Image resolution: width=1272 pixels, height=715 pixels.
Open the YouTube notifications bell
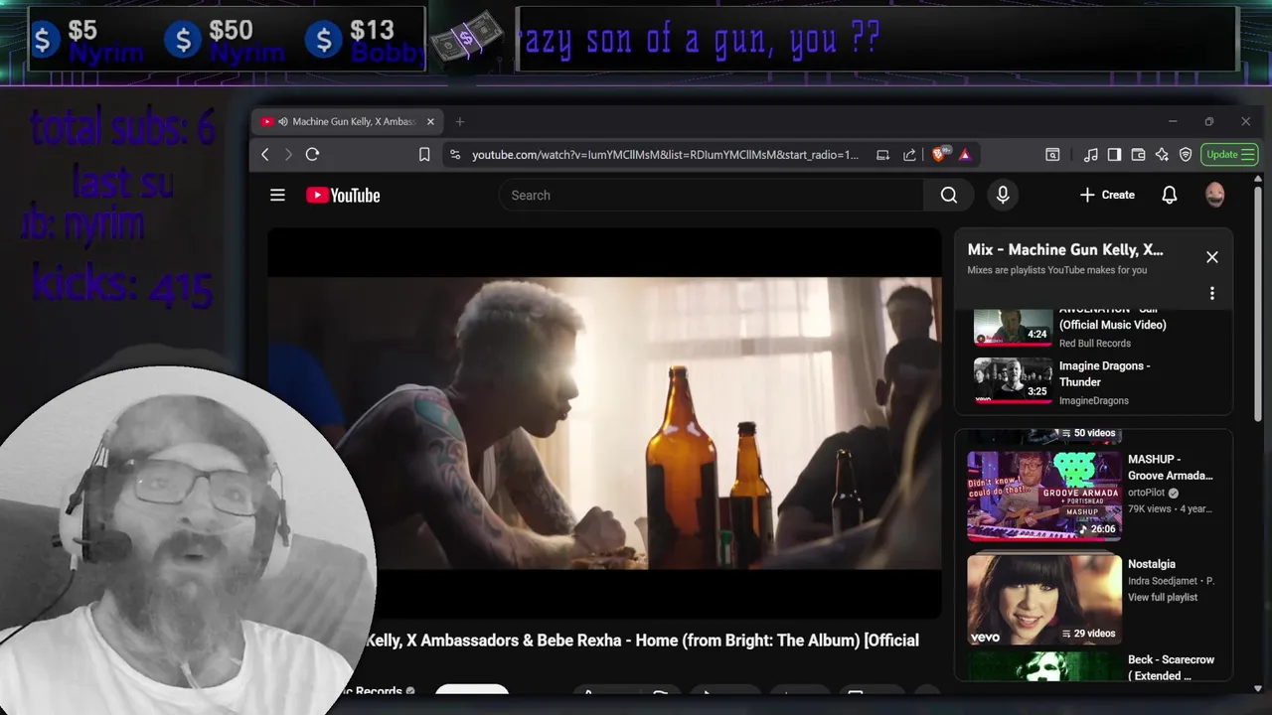click(1170, 196)
